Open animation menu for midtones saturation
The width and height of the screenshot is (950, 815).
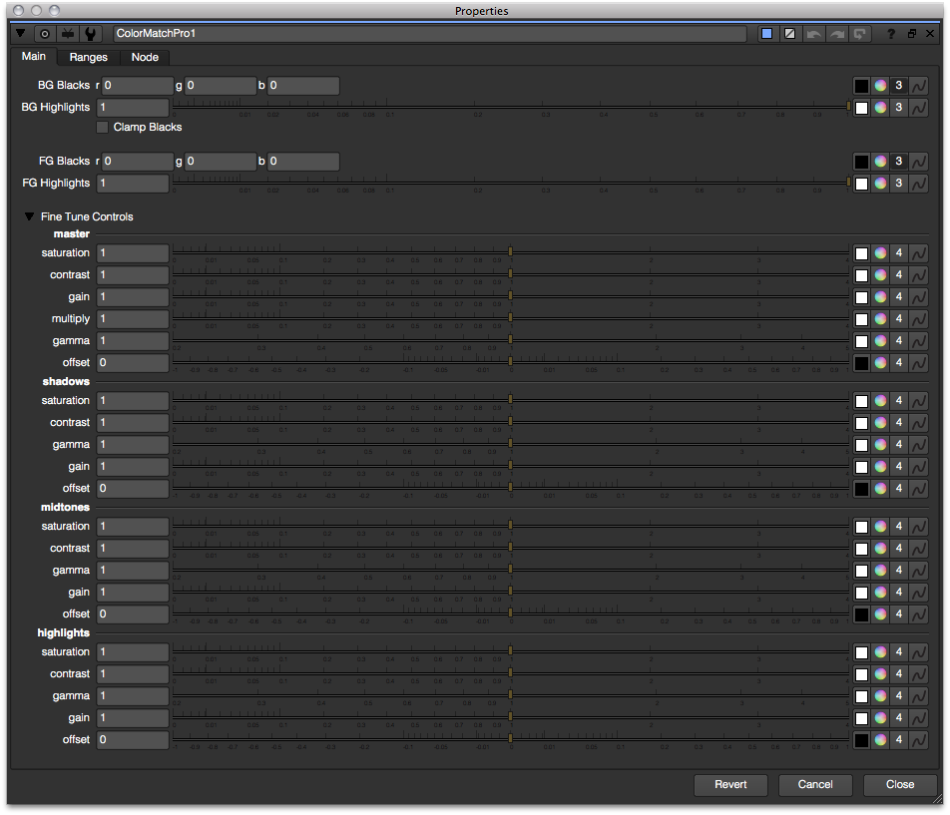919,526
